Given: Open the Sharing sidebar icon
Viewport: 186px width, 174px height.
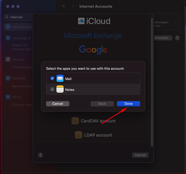Looking at the screenshot, I should click(8, 59).
